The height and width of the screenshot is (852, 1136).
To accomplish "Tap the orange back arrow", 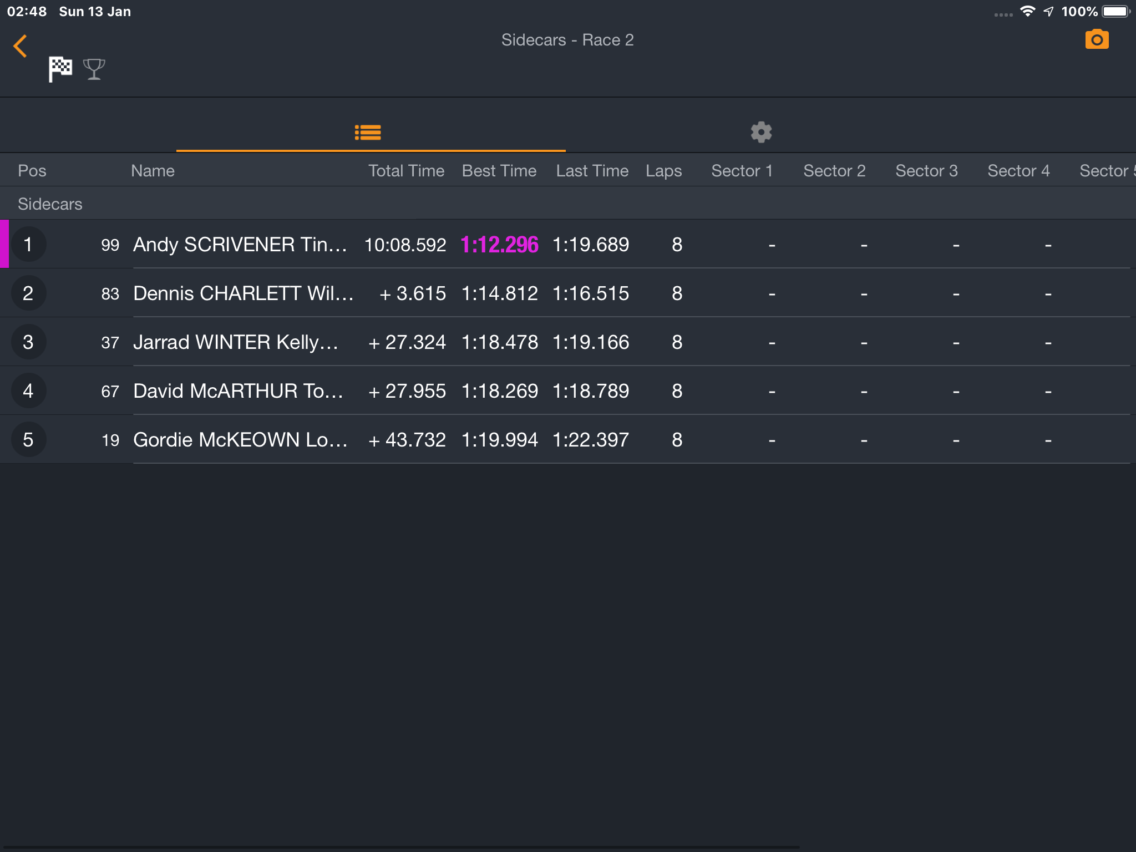I will click(21, 46).
